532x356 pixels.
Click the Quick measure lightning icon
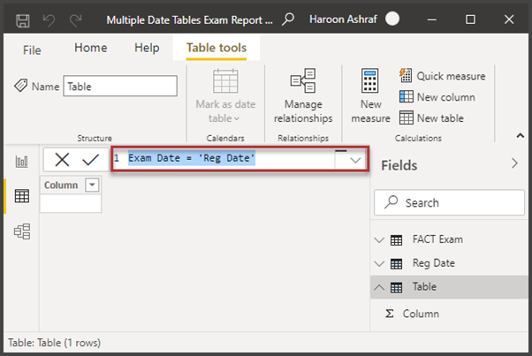tap(406, 75)
